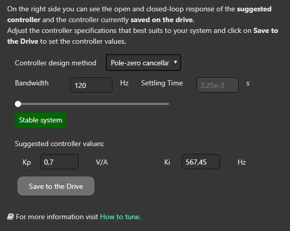Screen dimensions: 290x231
Task: Save to the Drive
Action: tap(56, 186)
